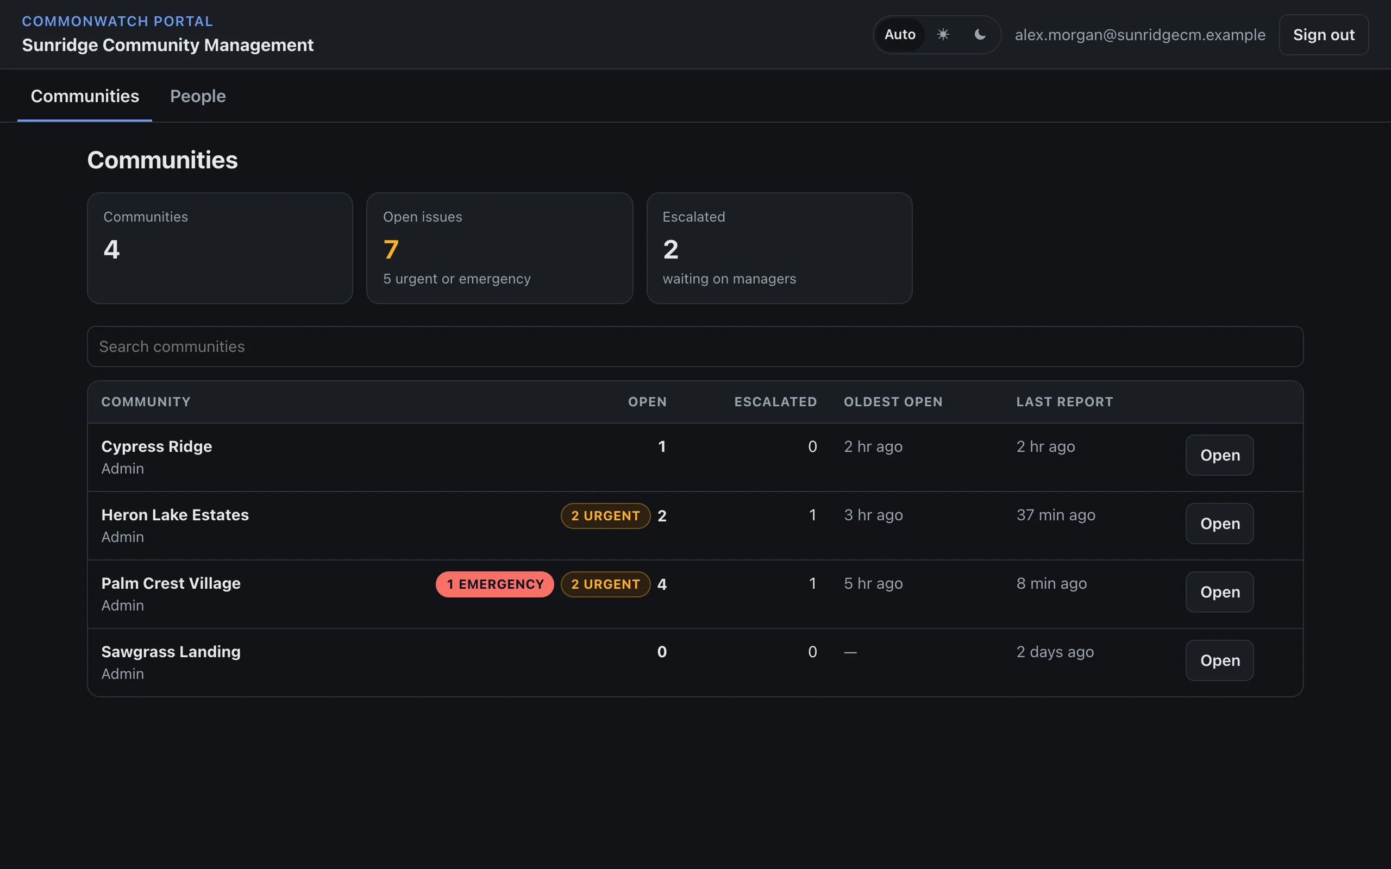Open the Sawgrass Landing community

tap(1219, 660)
